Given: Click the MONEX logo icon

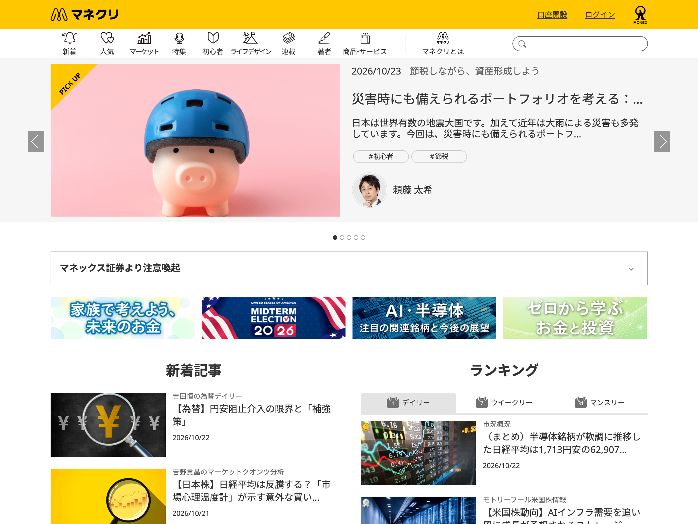Looking at the screenshot, I should 640,15.
